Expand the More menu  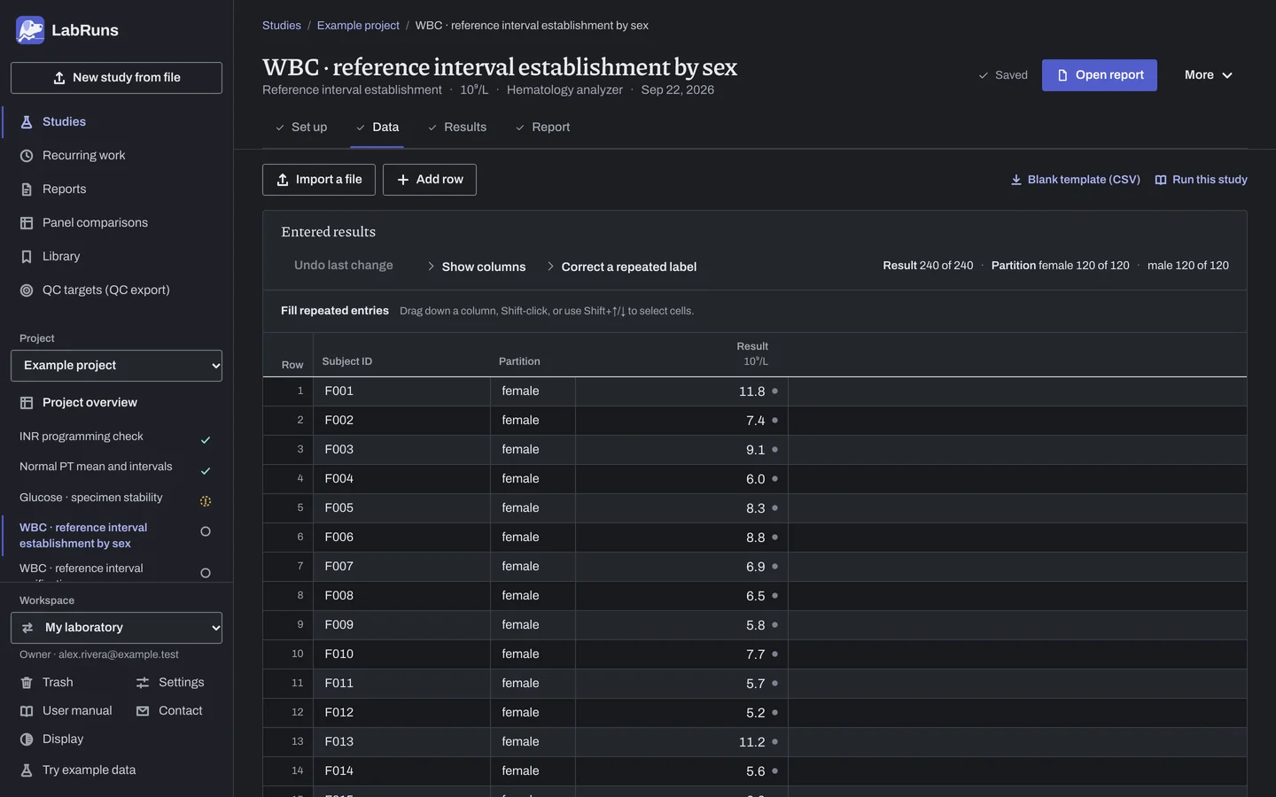[1209, 75]
